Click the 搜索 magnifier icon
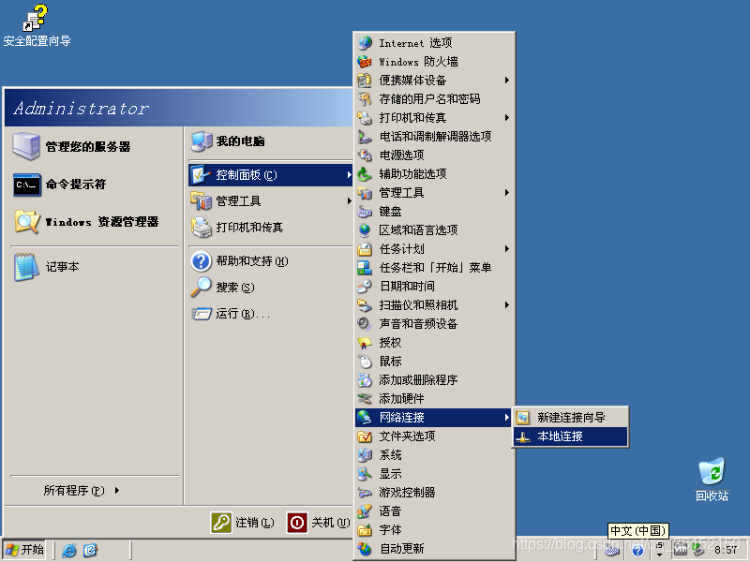 [x=202, y=288]
